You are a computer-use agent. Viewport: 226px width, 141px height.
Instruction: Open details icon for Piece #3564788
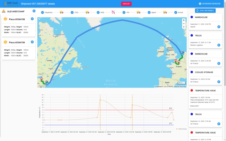[x=32, y=19]
